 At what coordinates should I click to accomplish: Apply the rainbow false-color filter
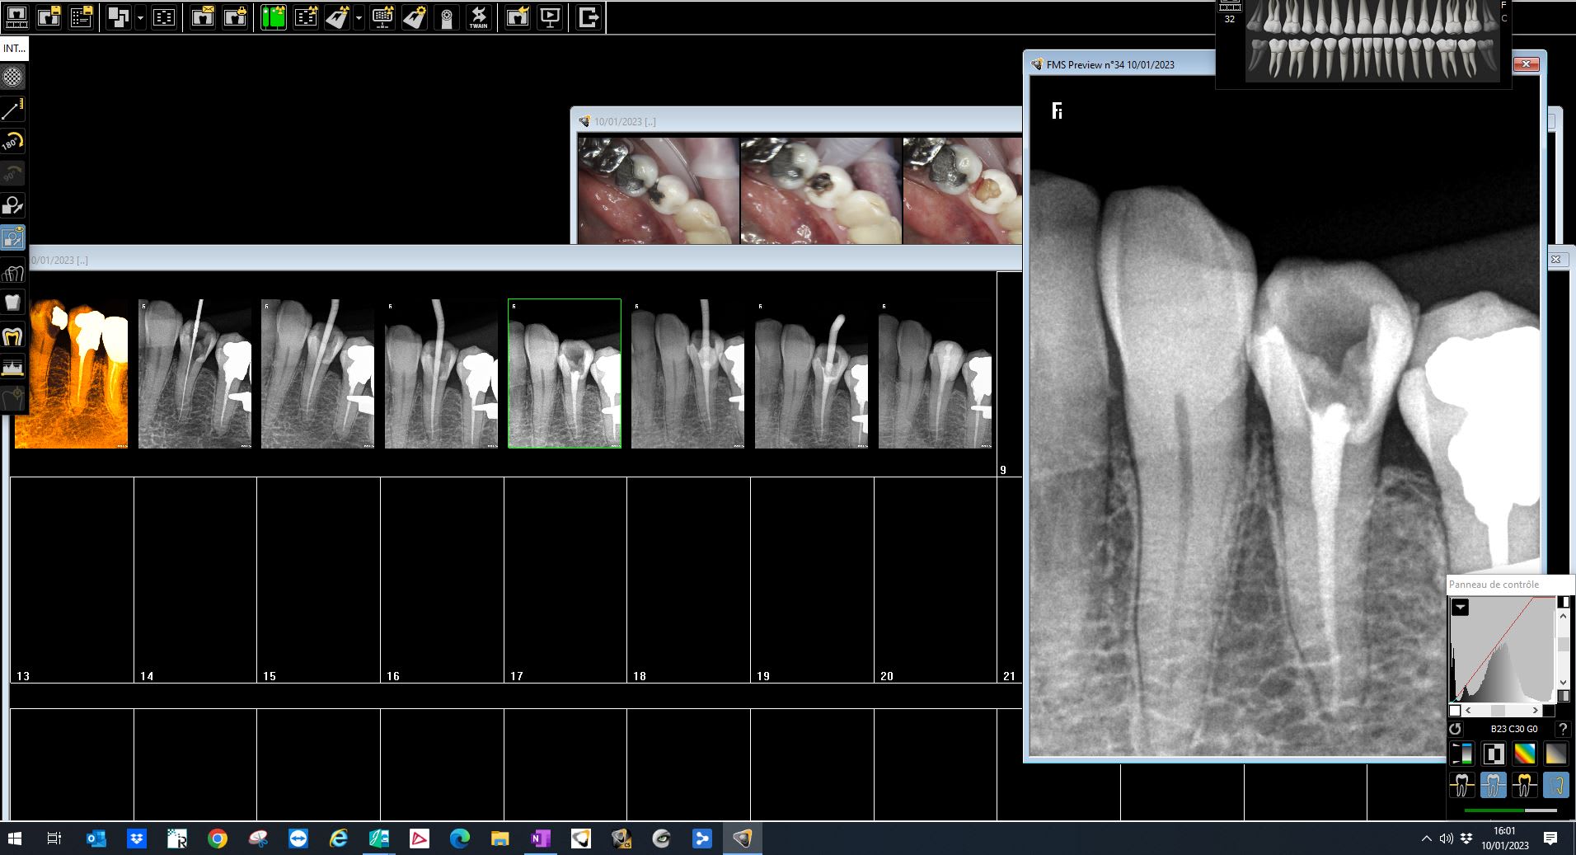(1524, 754)
